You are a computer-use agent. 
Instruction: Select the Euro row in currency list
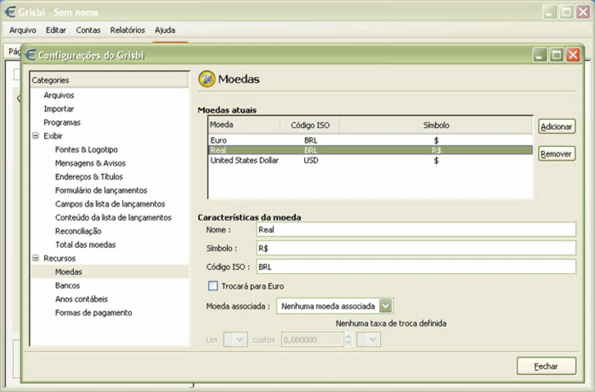(370, 140)
